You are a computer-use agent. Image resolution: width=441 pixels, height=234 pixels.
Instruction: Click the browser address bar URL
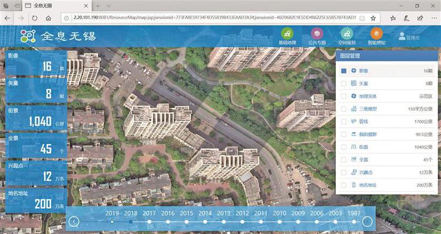pos(215,18)
